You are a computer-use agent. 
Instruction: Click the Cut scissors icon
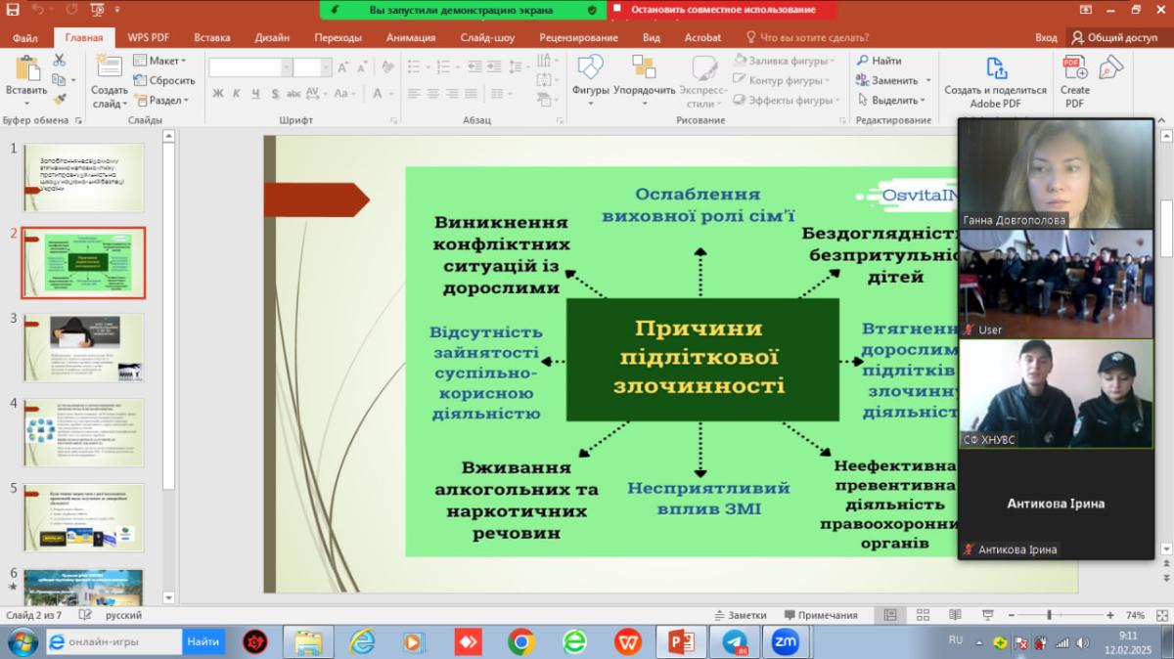pyautogui.click(x=59, y=60)
